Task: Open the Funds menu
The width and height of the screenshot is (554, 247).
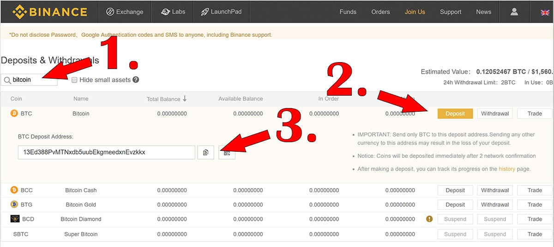Action: pyautogui.click(x=348, y=12)
